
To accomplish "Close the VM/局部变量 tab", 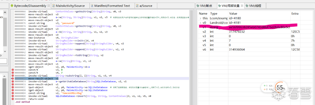I will (242, 6).
